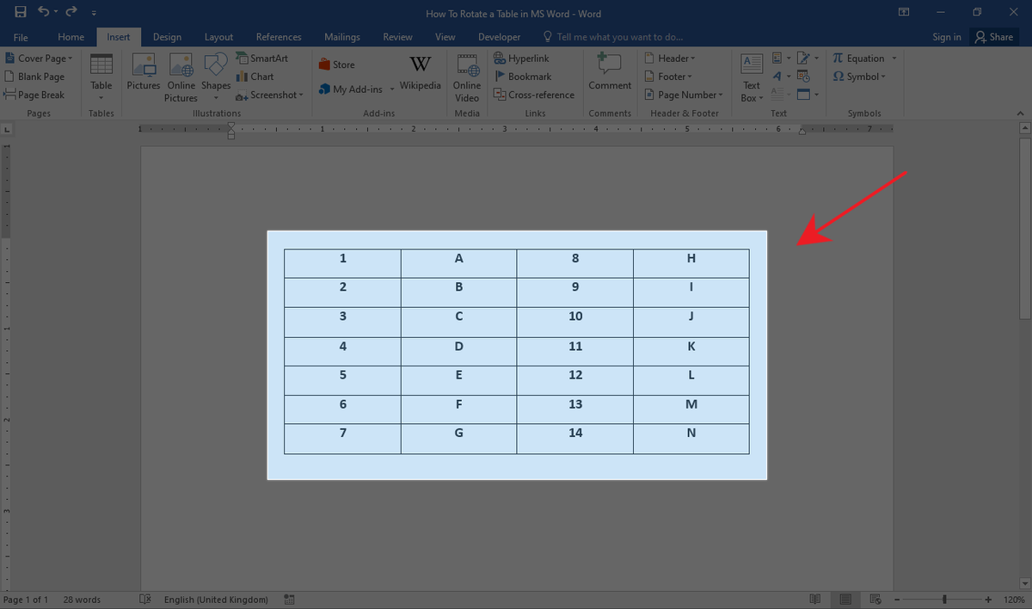Insert a Page Break

pos(34,95)
